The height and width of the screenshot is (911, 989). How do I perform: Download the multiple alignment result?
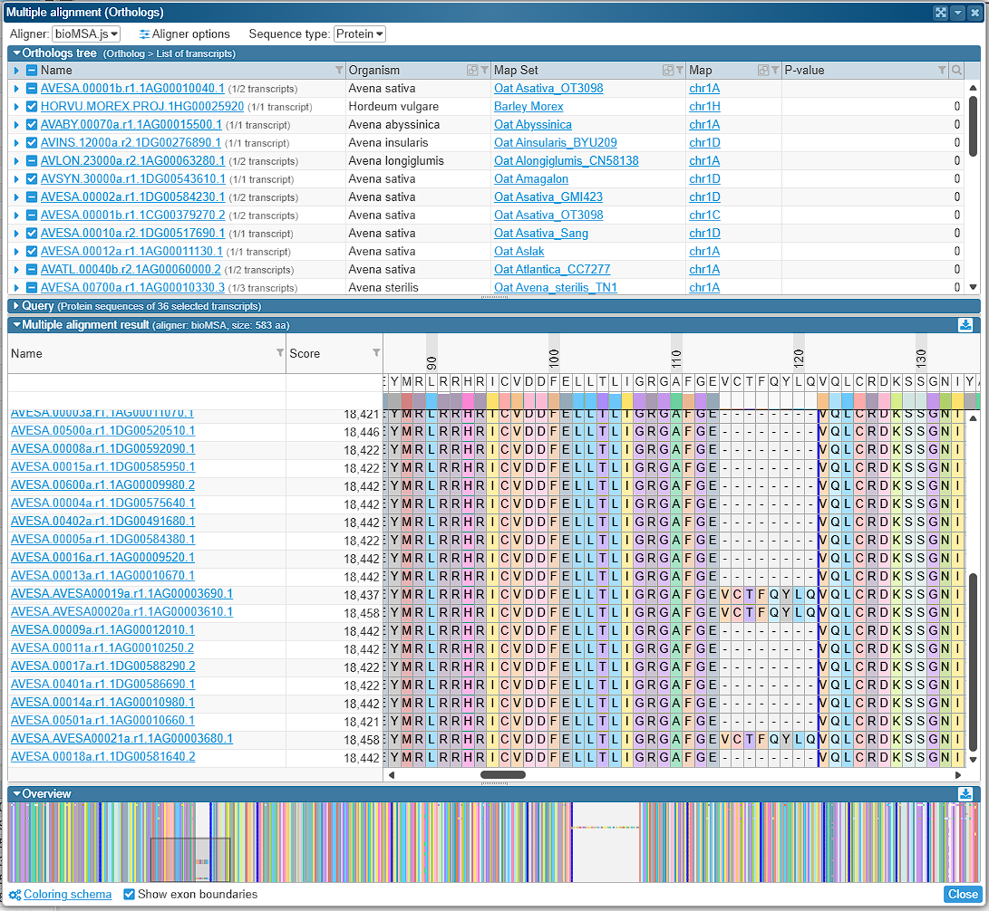(x=965, y=325)
